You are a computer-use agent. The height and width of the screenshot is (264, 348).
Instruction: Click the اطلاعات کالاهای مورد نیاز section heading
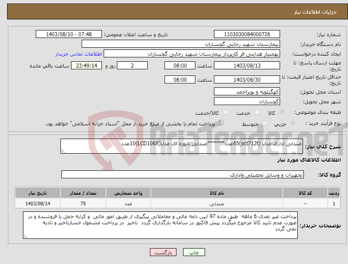coord(309,160)
